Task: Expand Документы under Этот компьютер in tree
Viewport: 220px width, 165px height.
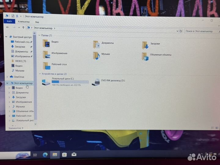Action: pyautogui.click(x=9, y=93)
